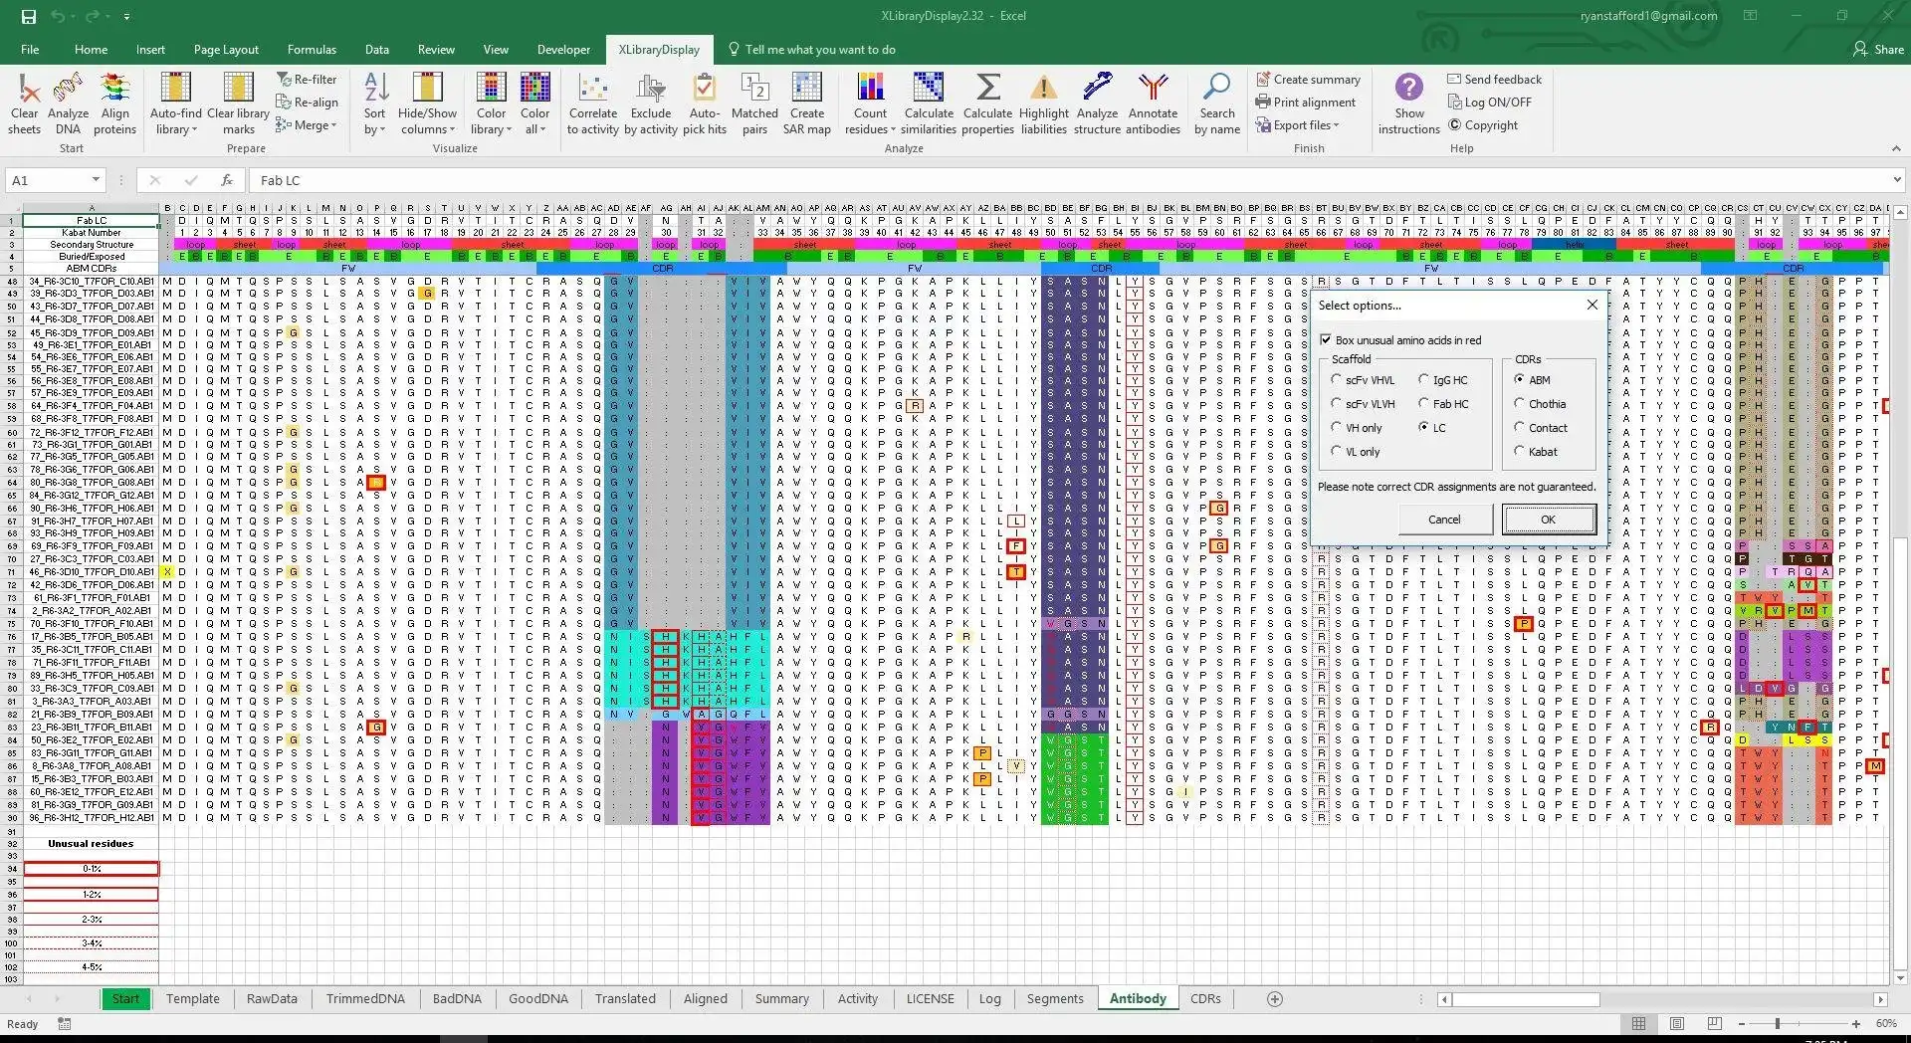This screenshot has height=1043, width=1911.
Task: Confirm options with OK button
Action: pyautogui.click(x=1549, y=520)
